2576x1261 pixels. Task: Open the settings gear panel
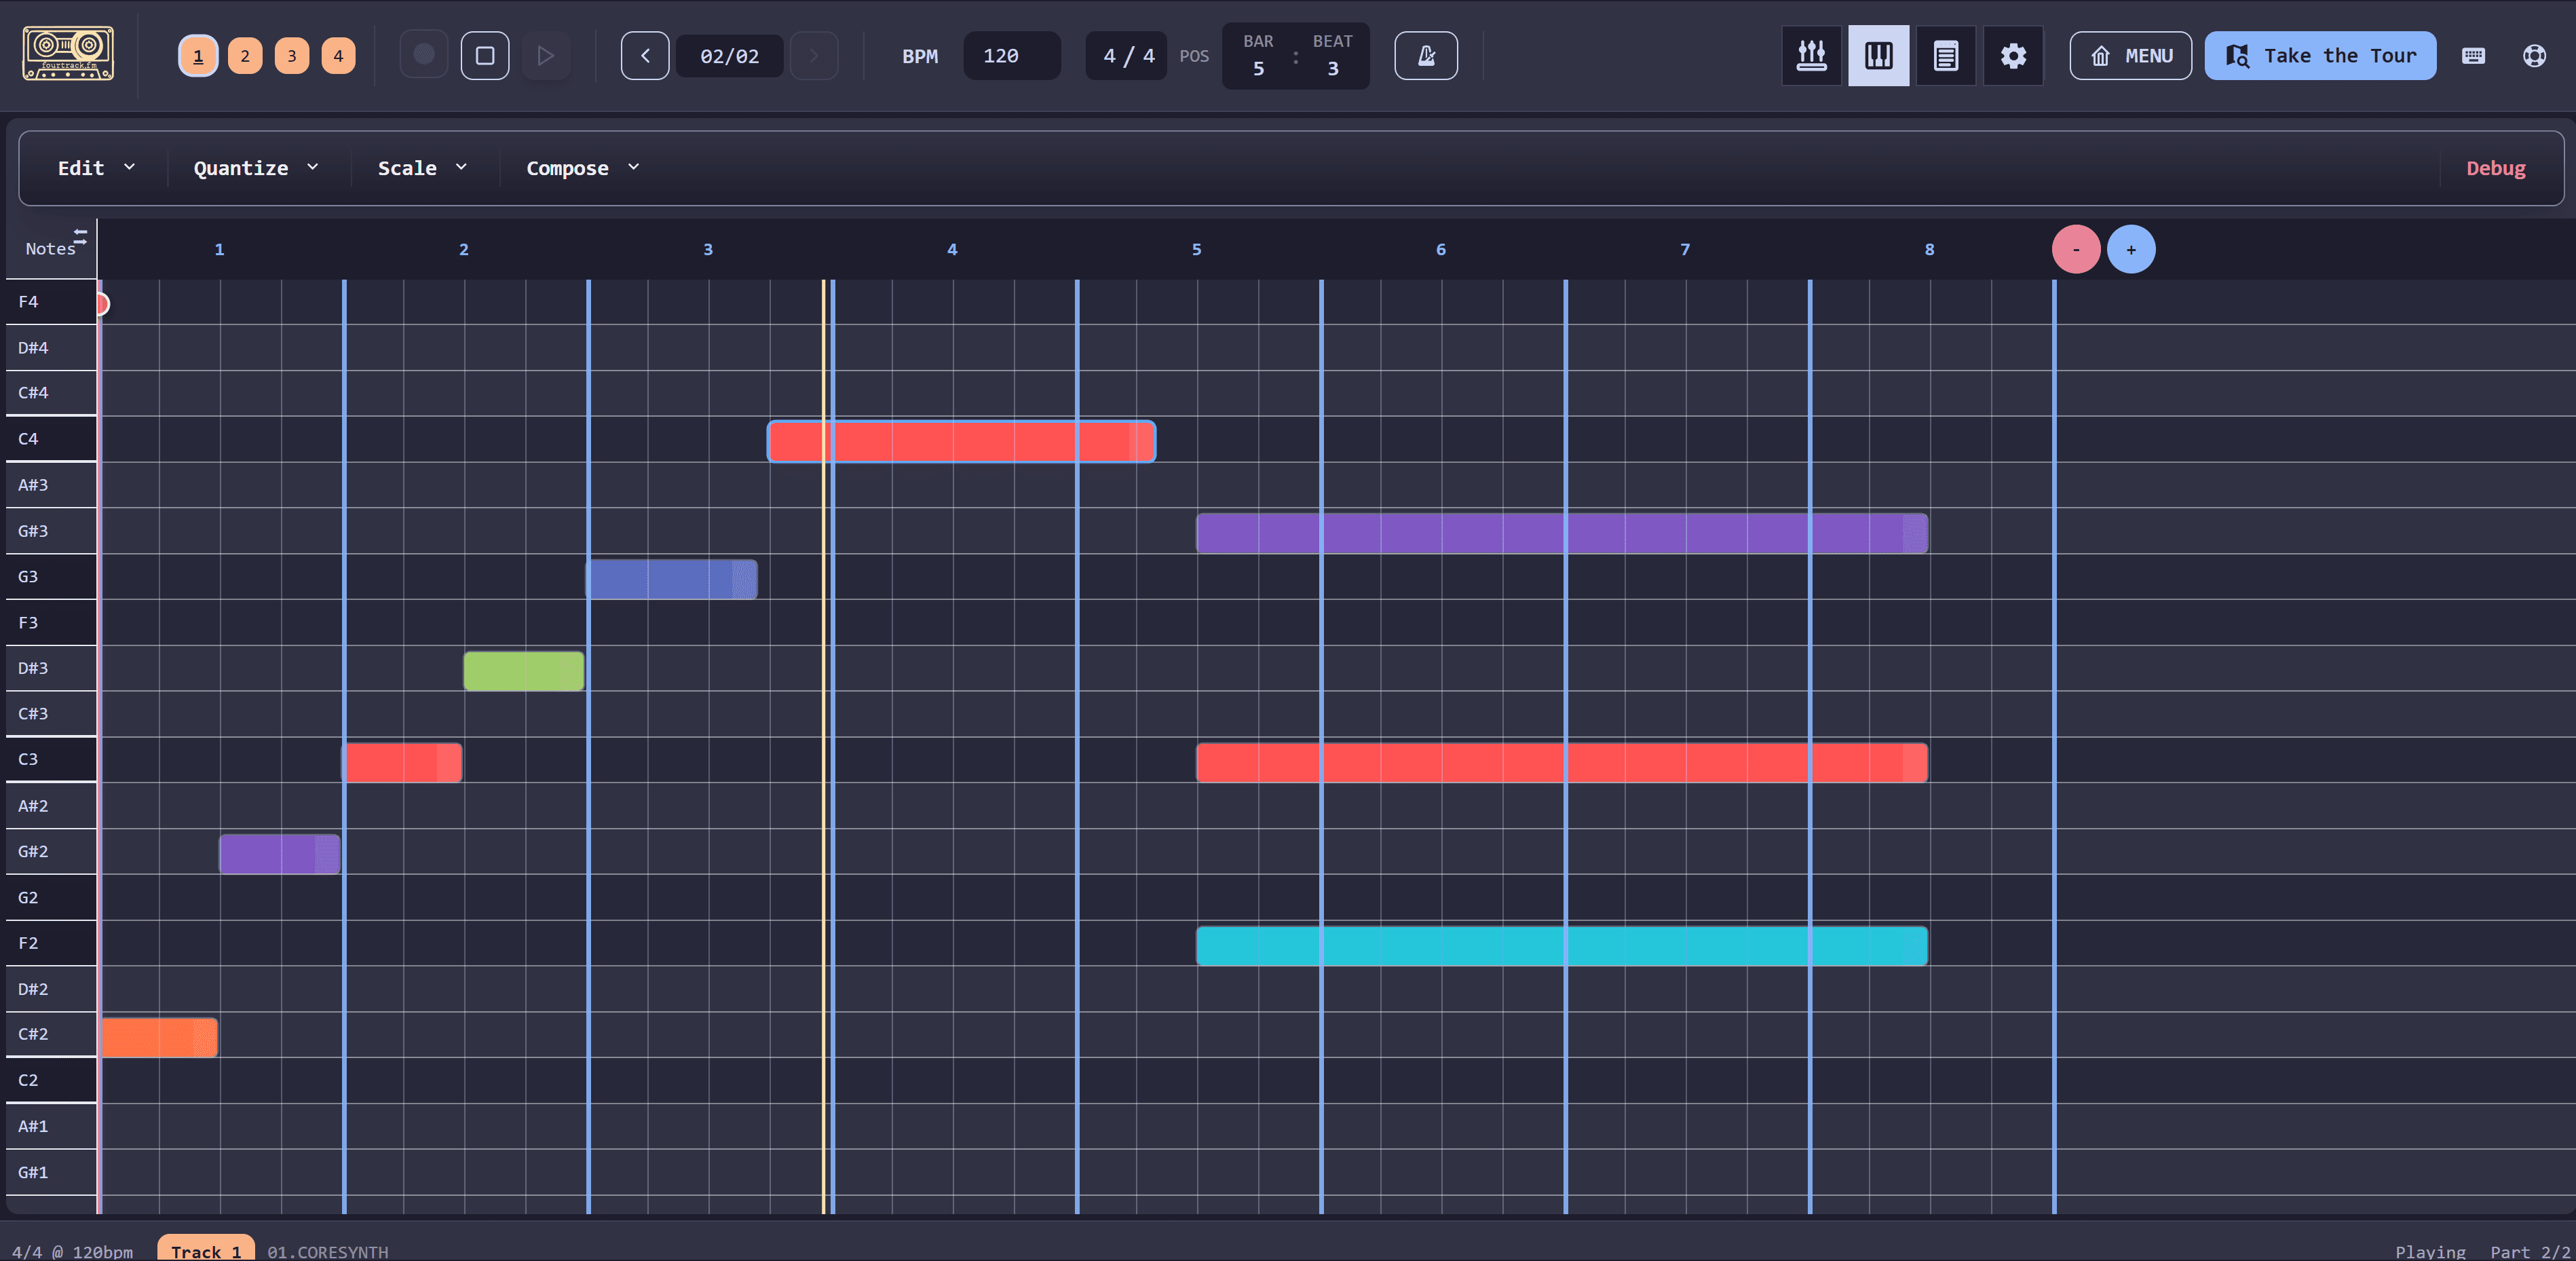(2013, 55)
